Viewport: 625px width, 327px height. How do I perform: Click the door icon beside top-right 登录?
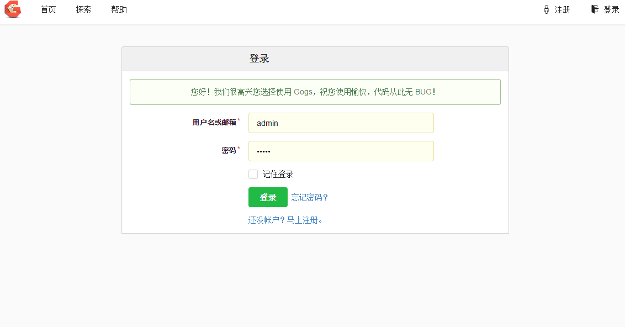pyautogui.click(x=595, y=9)
